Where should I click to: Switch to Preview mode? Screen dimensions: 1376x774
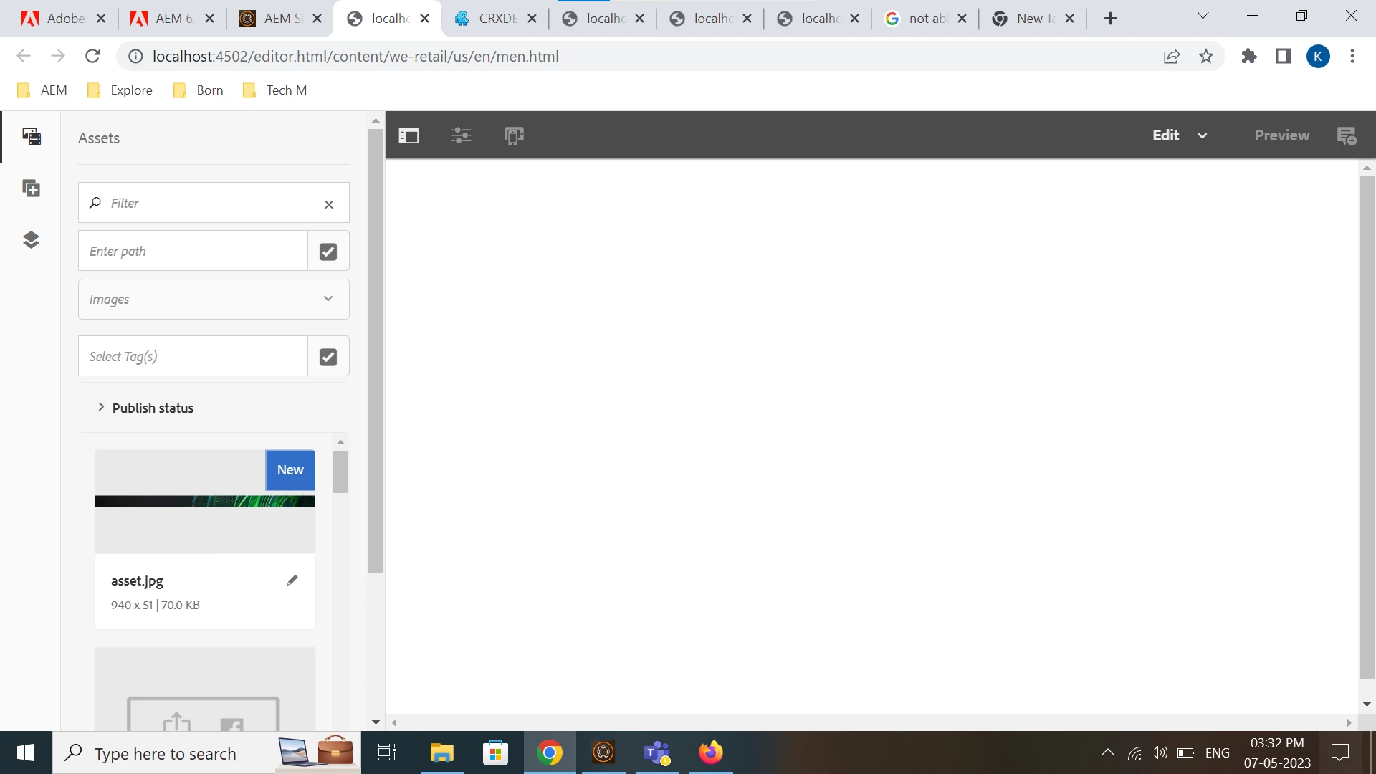click(1281, 135)
